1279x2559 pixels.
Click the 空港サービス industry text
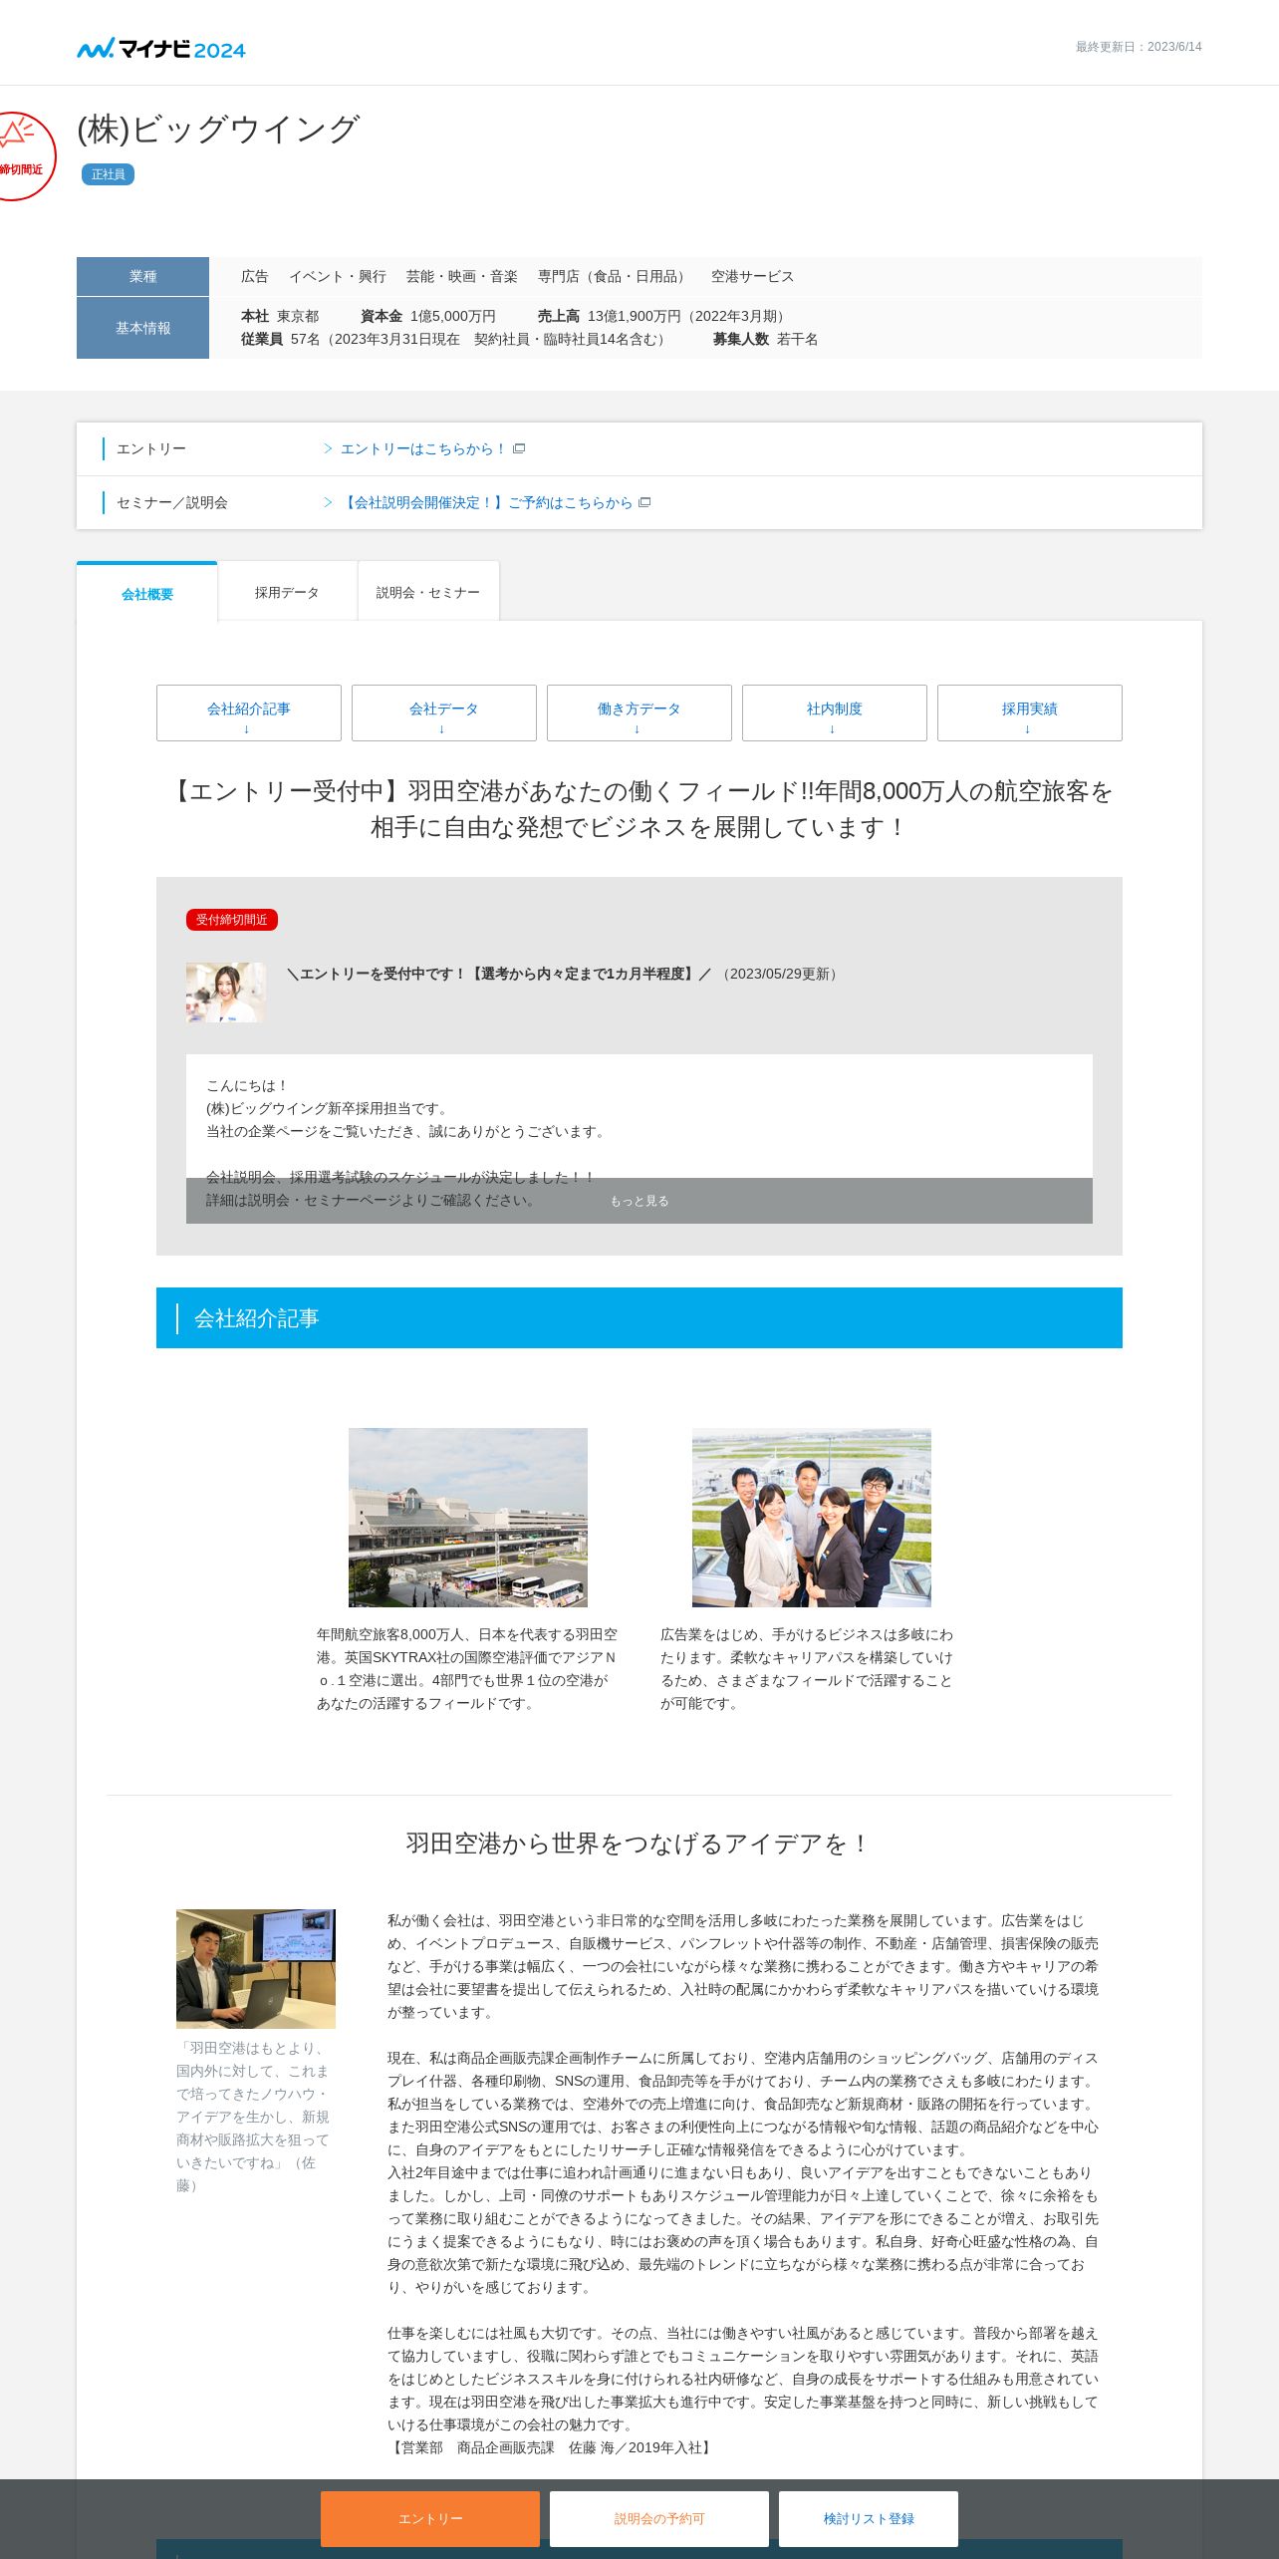(753, 277)
